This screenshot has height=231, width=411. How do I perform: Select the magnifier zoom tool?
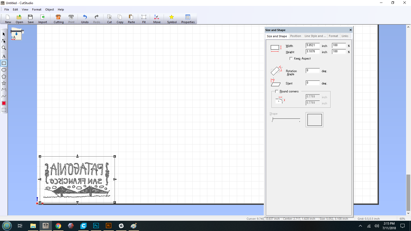tap(4, 48)
